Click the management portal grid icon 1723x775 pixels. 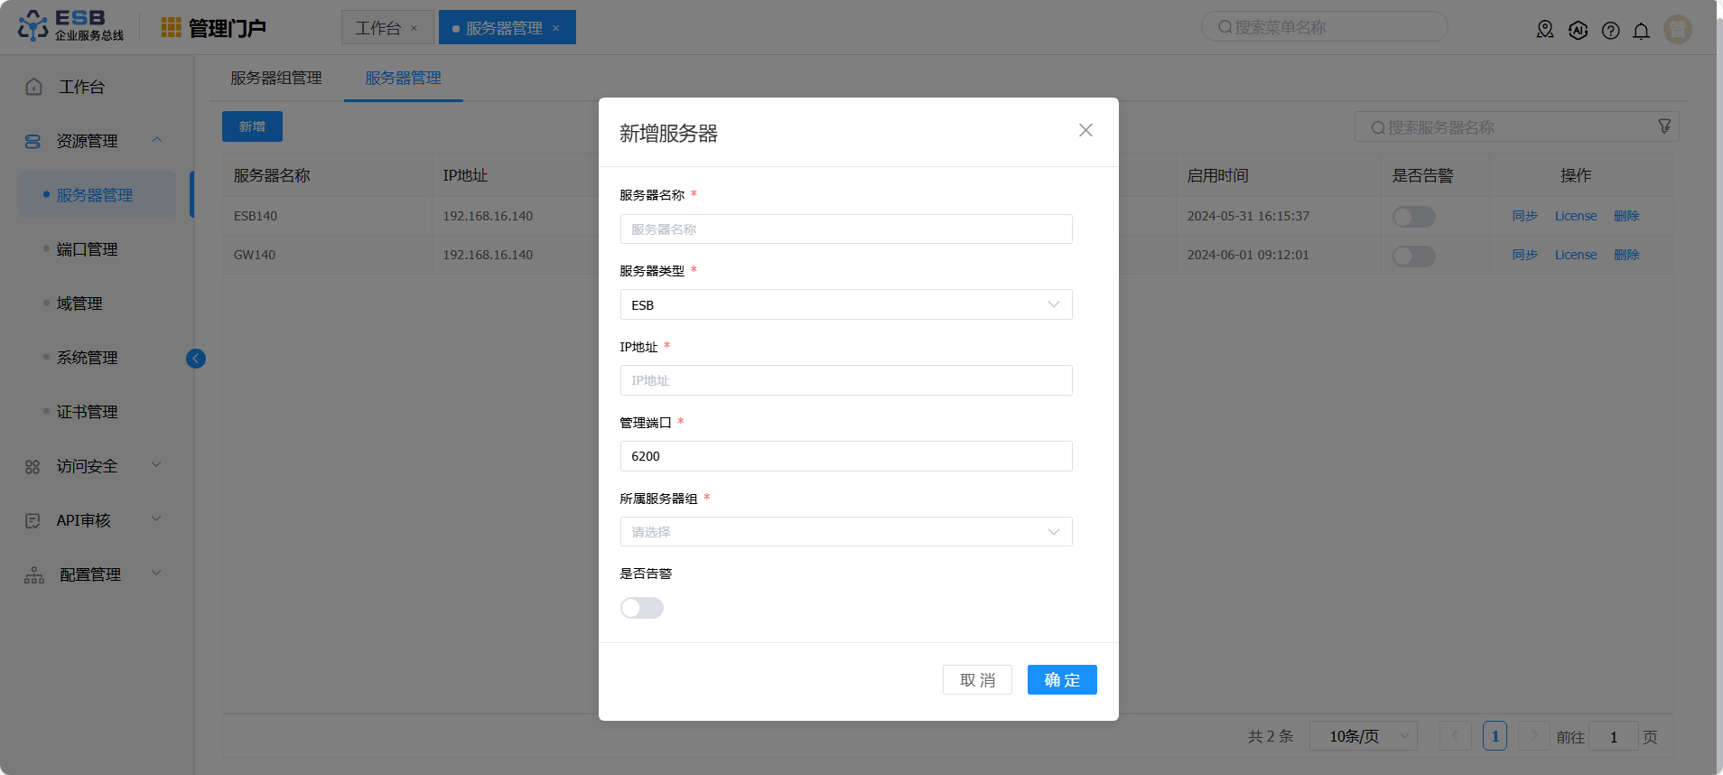(x=171, y=28)
